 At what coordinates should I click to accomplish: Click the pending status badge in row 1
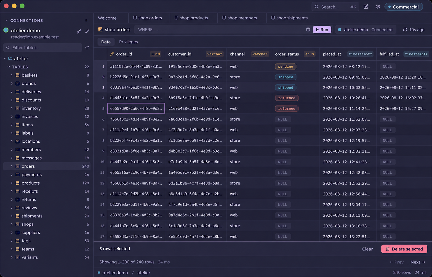pyautogui.click(x=286, y=66)
